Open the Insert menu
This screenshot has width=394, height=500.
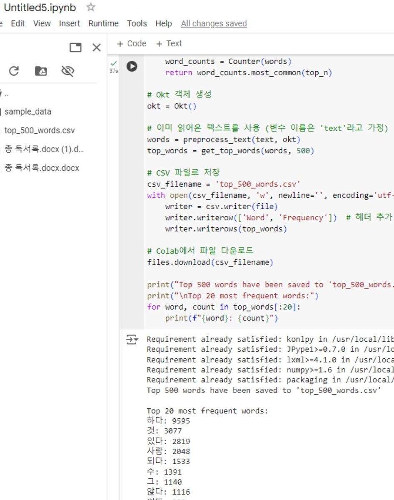[69, 24]
